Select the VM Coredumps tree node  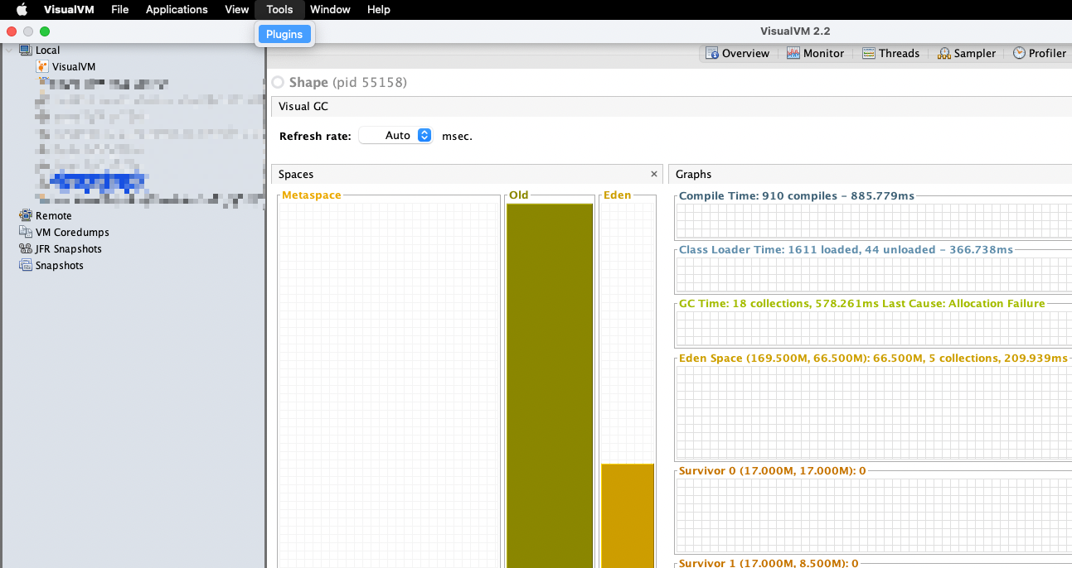click(72, 232)
